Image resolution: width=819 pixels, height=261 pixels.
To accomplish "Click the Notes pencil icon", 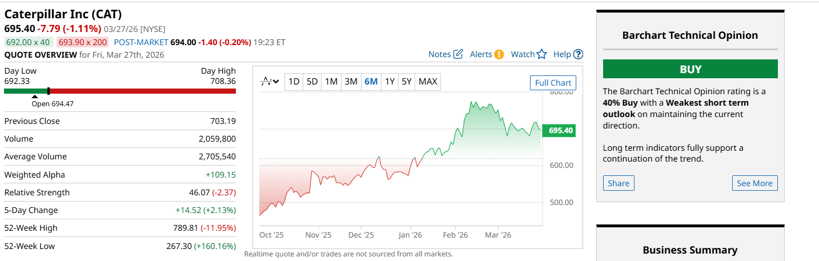I will [458, 54].
